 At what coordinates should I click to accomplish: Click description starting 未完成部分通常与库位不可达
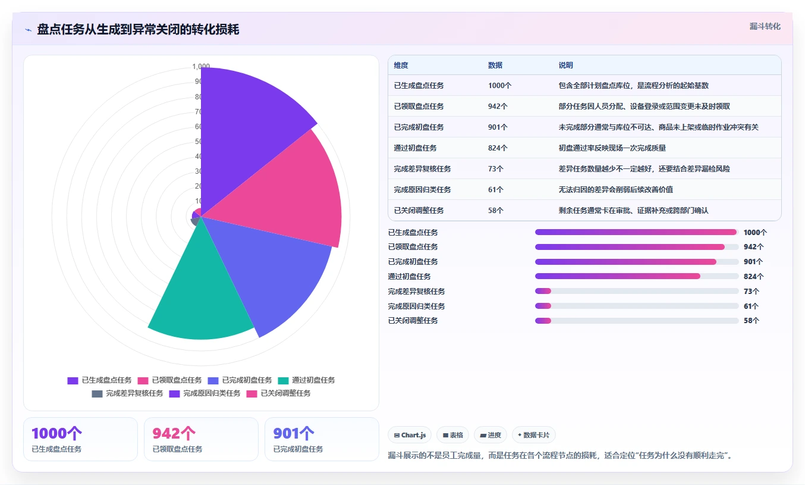658,127
